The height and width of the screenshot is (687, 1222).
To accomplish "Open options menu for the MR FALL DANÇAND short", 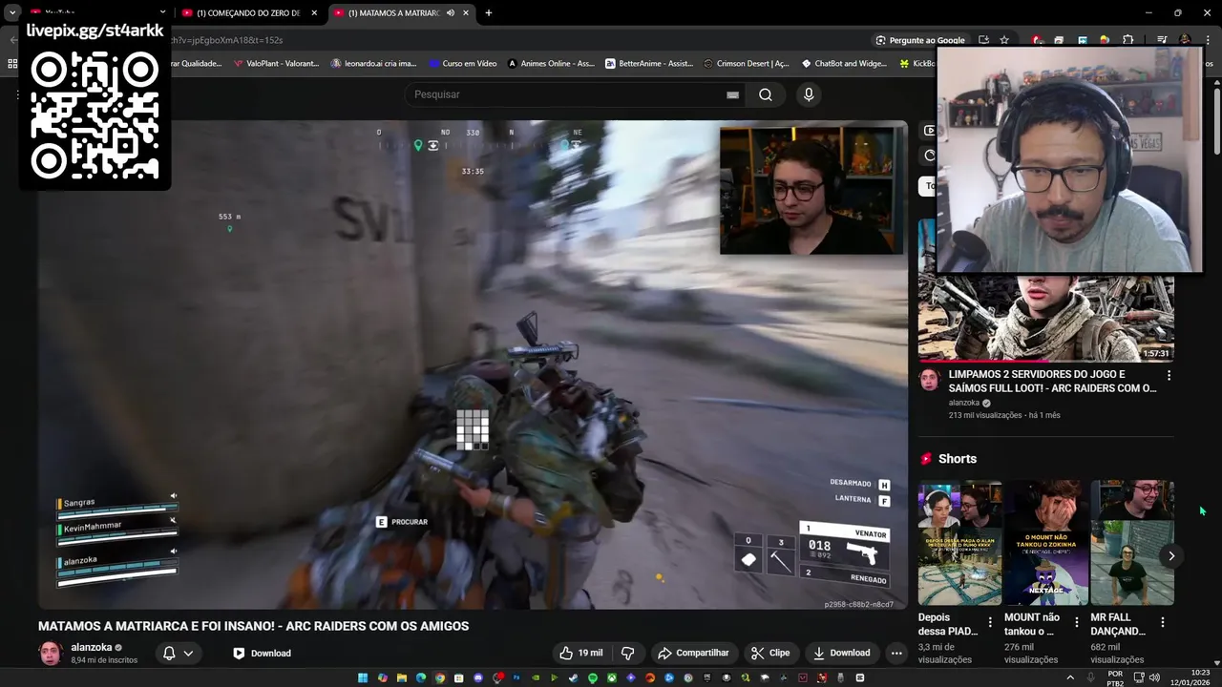I will pyautogui.click(x=1162, y=622).
